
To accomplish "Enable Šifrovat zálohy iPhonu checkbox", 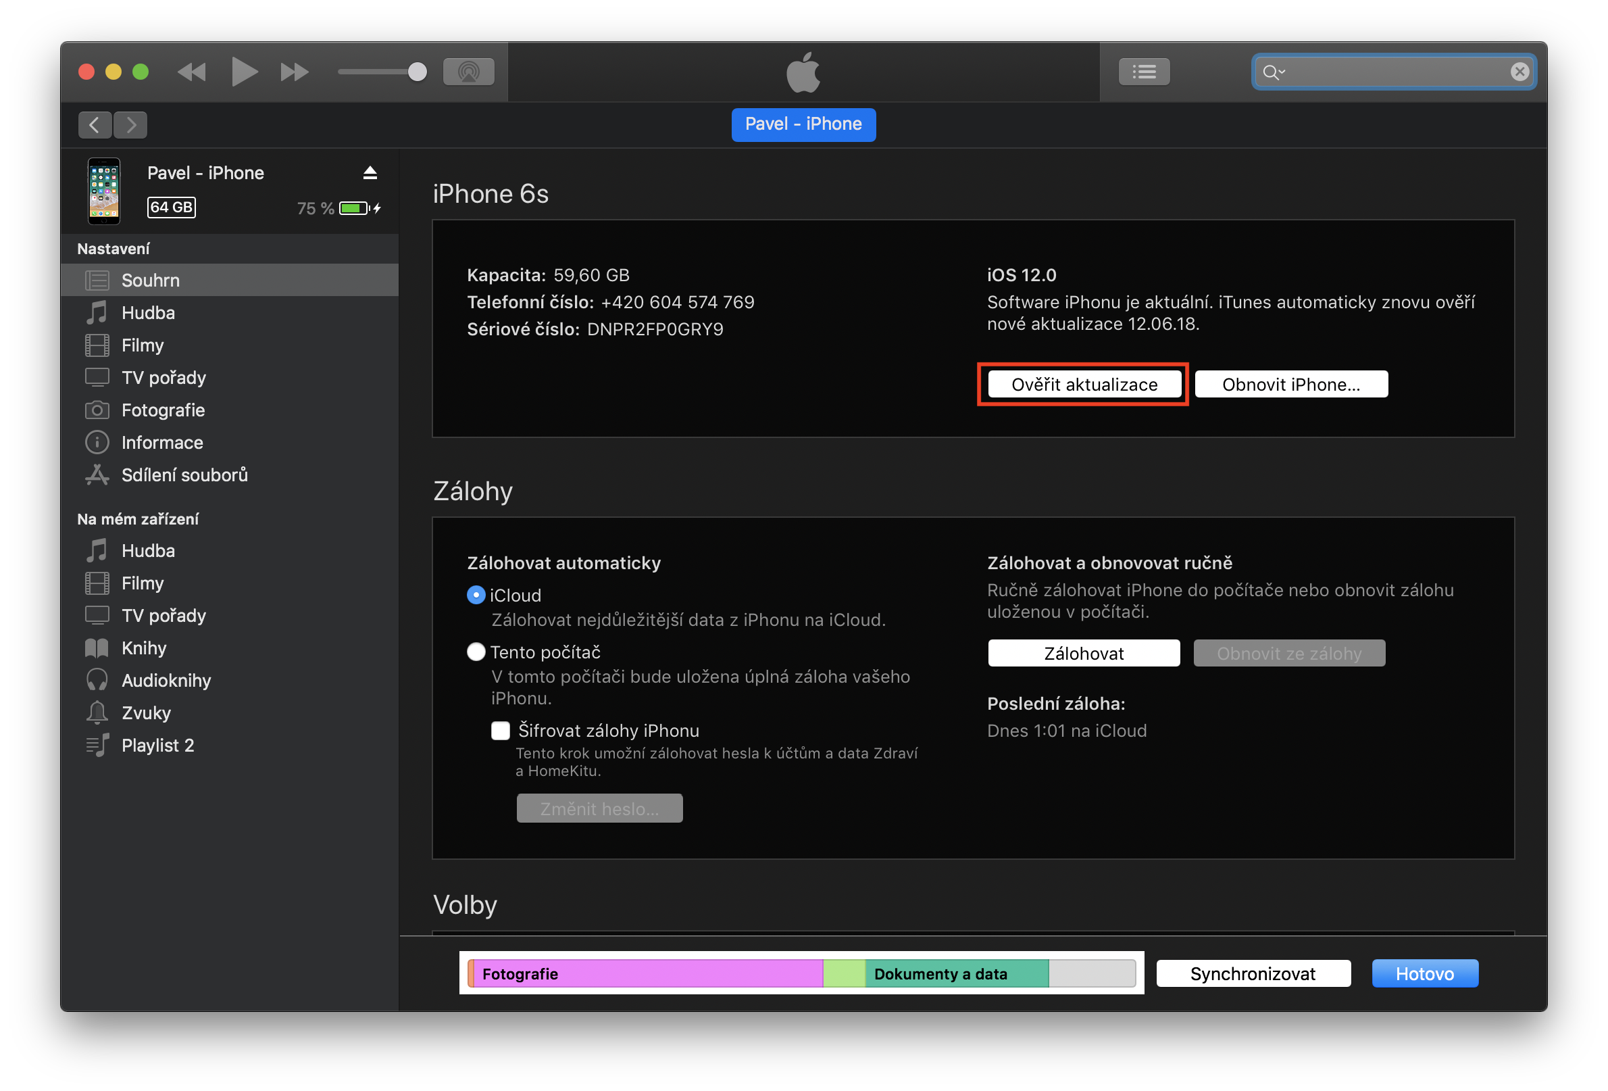I will pyautogui.click(x=500, y=731).
